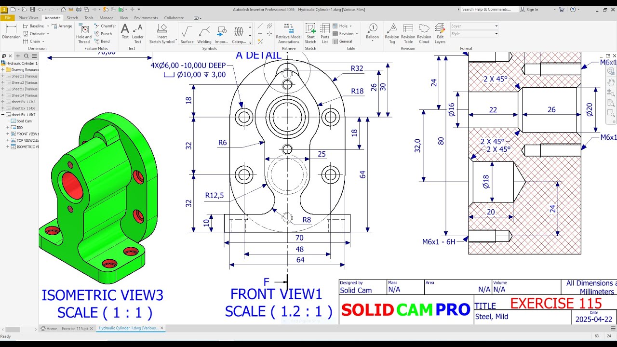Select sheet Ex 114:6 in the browser
Screen dimensions: 617x347
pos(21,108)
